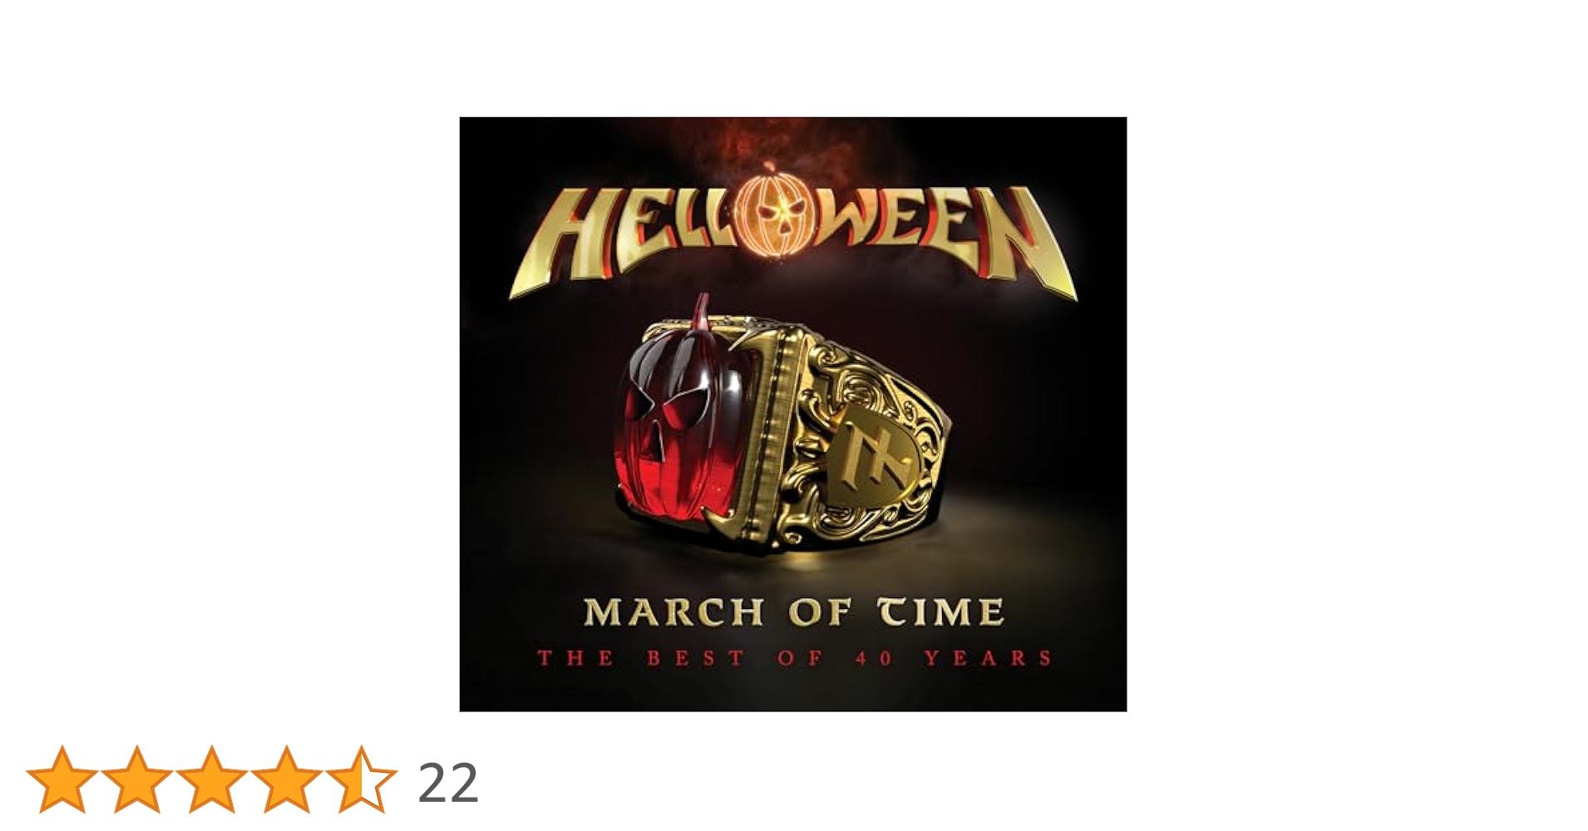Click THE BEST OF 40 YEARS subtitle

(x=795, y=658)
